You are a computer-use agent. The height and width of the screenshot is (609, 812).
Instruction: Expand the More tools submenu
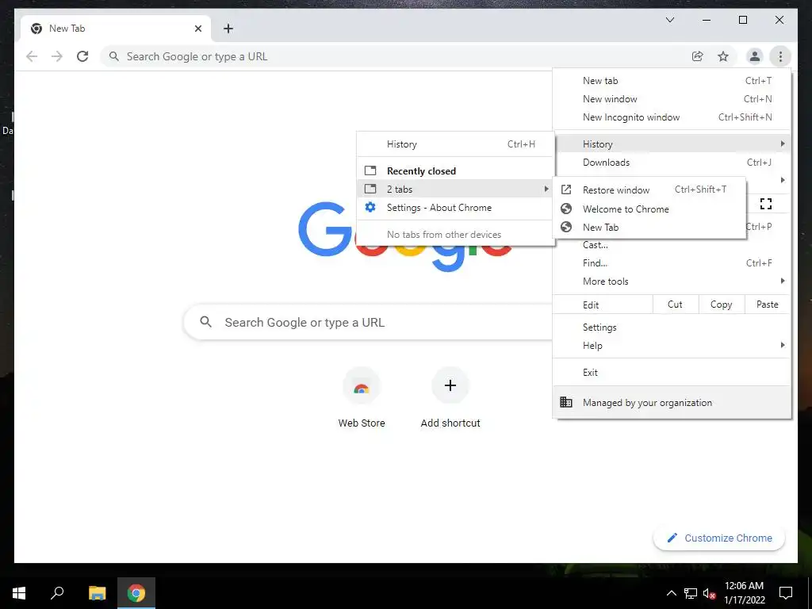point(672,282)
